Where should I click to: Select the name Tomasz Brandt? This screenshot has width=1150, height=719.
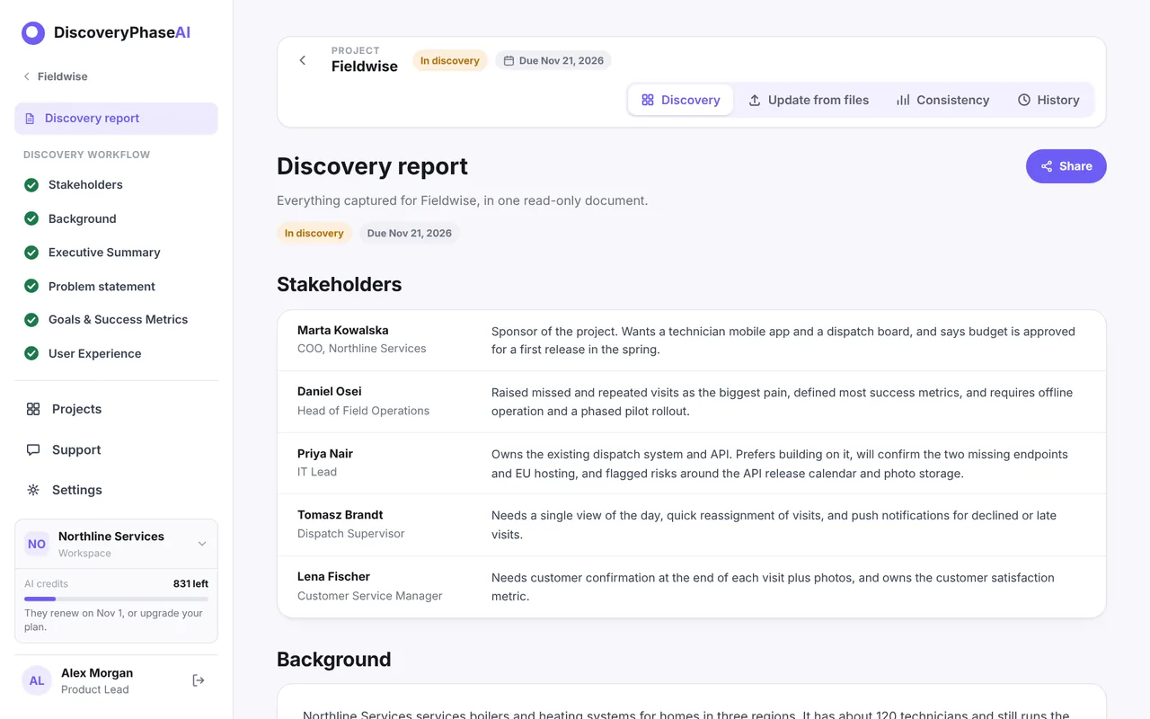[x=341, y=515]
